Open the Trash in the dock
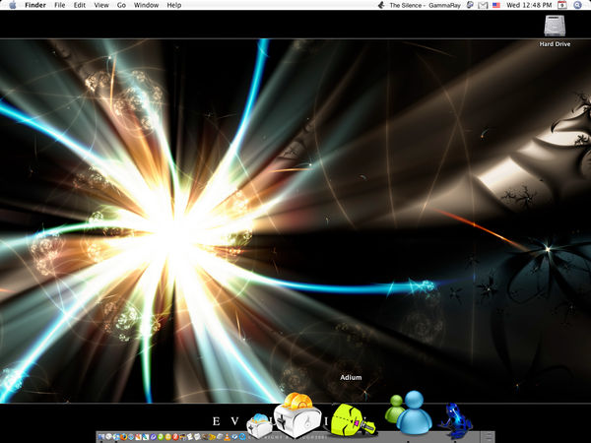591x443 pixels. coord(487,437)
